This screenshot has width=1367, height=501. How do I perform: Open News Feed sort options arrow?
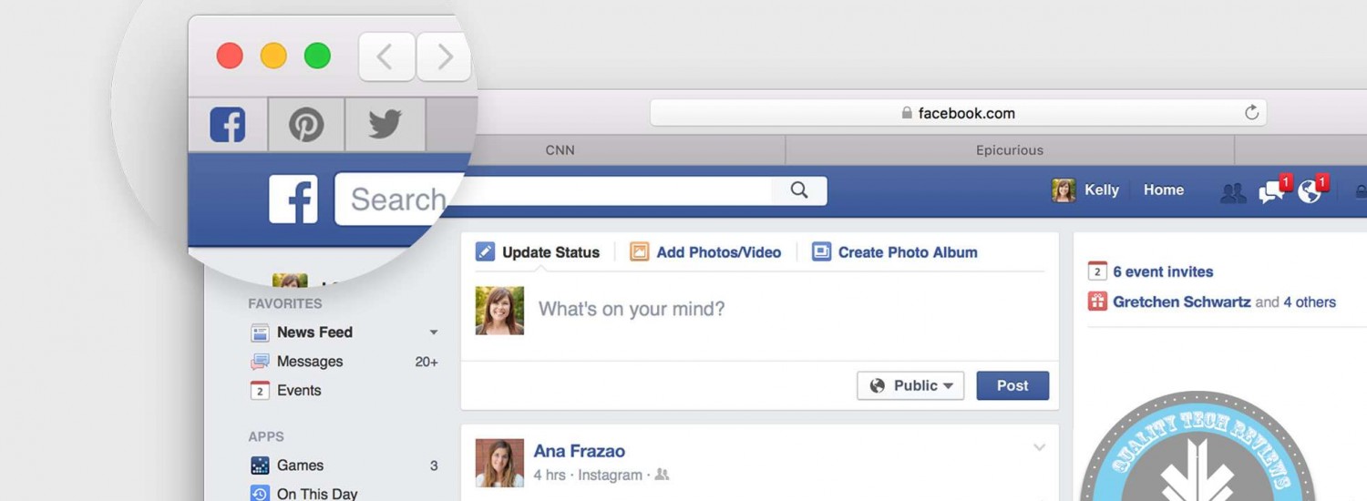click(x=434, y=332)
